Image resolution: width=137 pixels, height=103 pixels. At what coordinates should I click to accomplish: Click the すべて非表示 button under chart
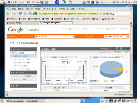(82, 83)
